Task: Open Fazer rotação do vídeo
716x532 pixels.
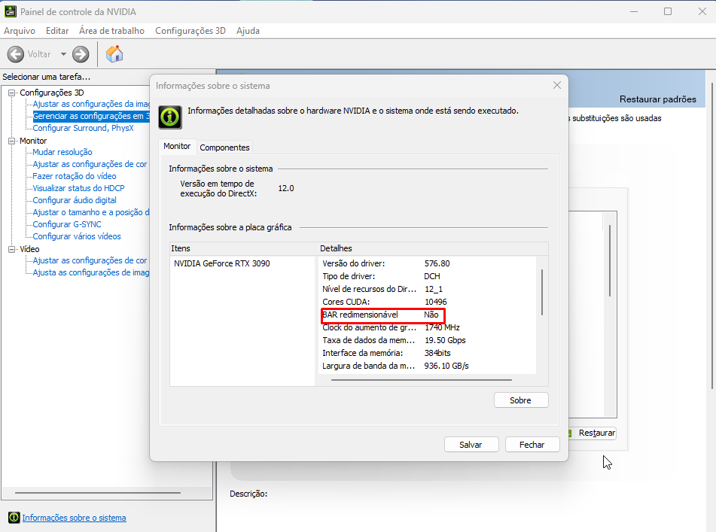Action: pos(74,176)
